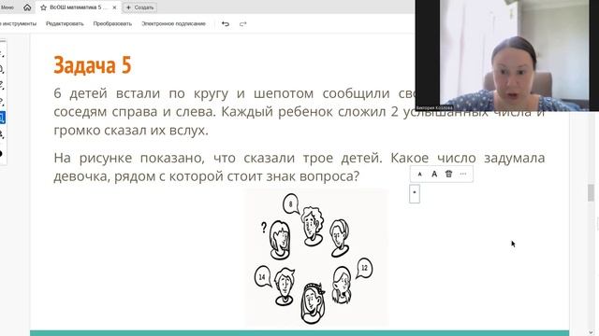Click the black color dot in left panel
599x336 pixels.
click(1, 153)
